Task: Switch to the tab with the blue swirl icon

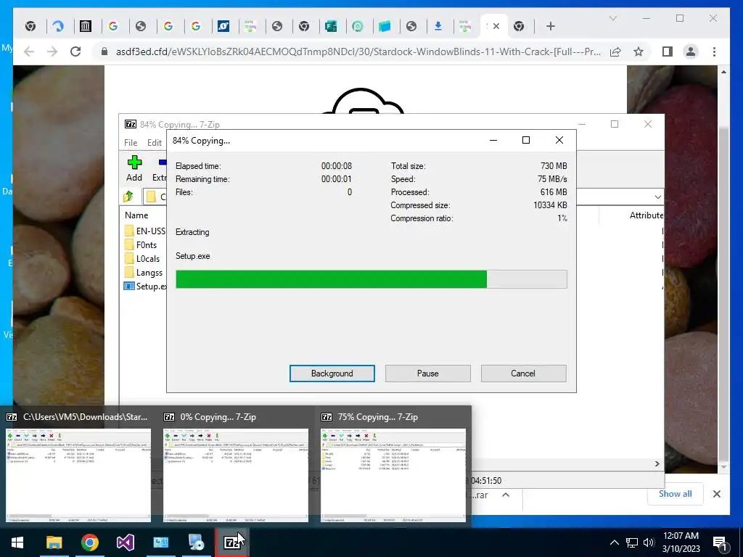Action: coord(58,27)
